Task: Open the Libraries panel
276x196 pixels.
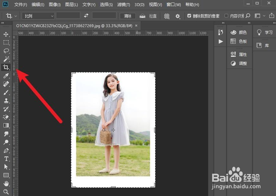Action: coord(263,45)
